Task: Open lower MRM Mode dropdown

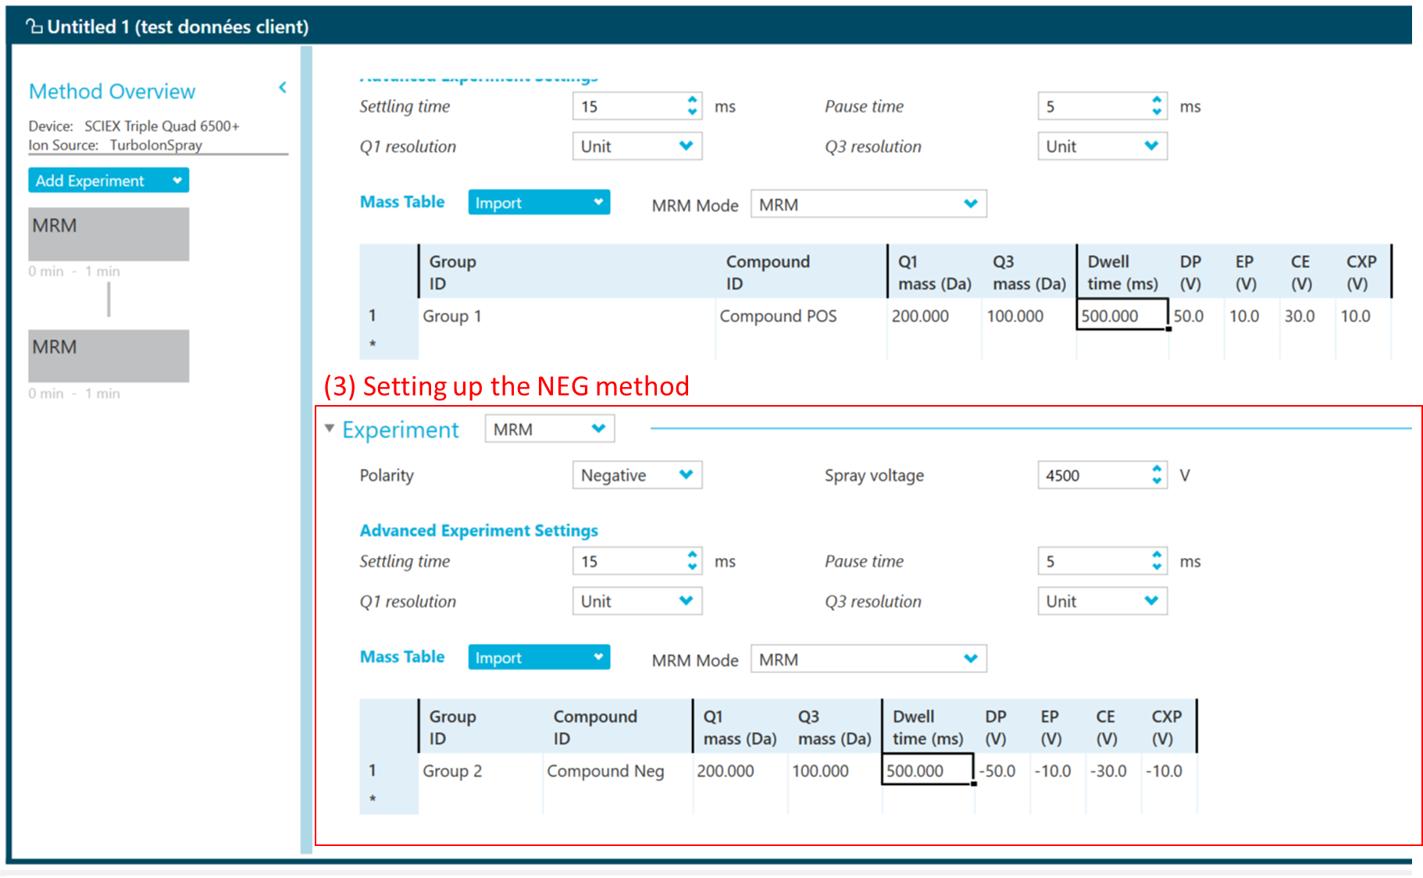Action: tap(868, 659)
